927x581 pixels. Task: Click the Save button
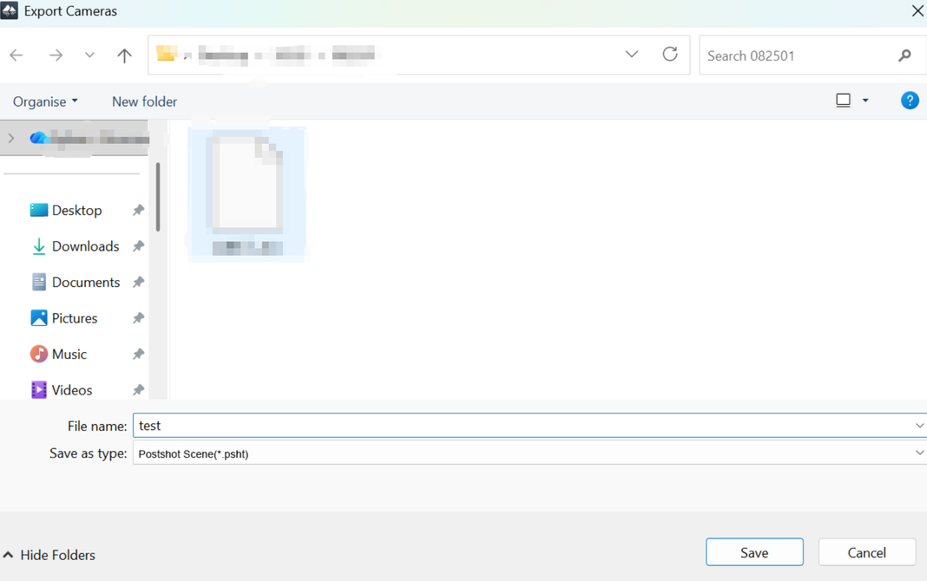click(754, 552)
